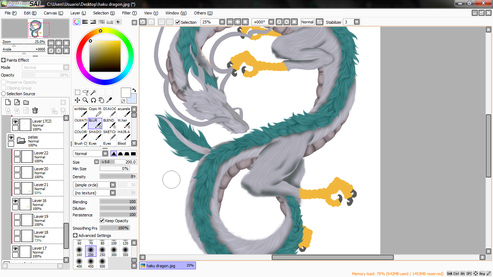The image size is (493, 277).
Task: Choose the W.hair brush preset
Action: coord(124,123)
